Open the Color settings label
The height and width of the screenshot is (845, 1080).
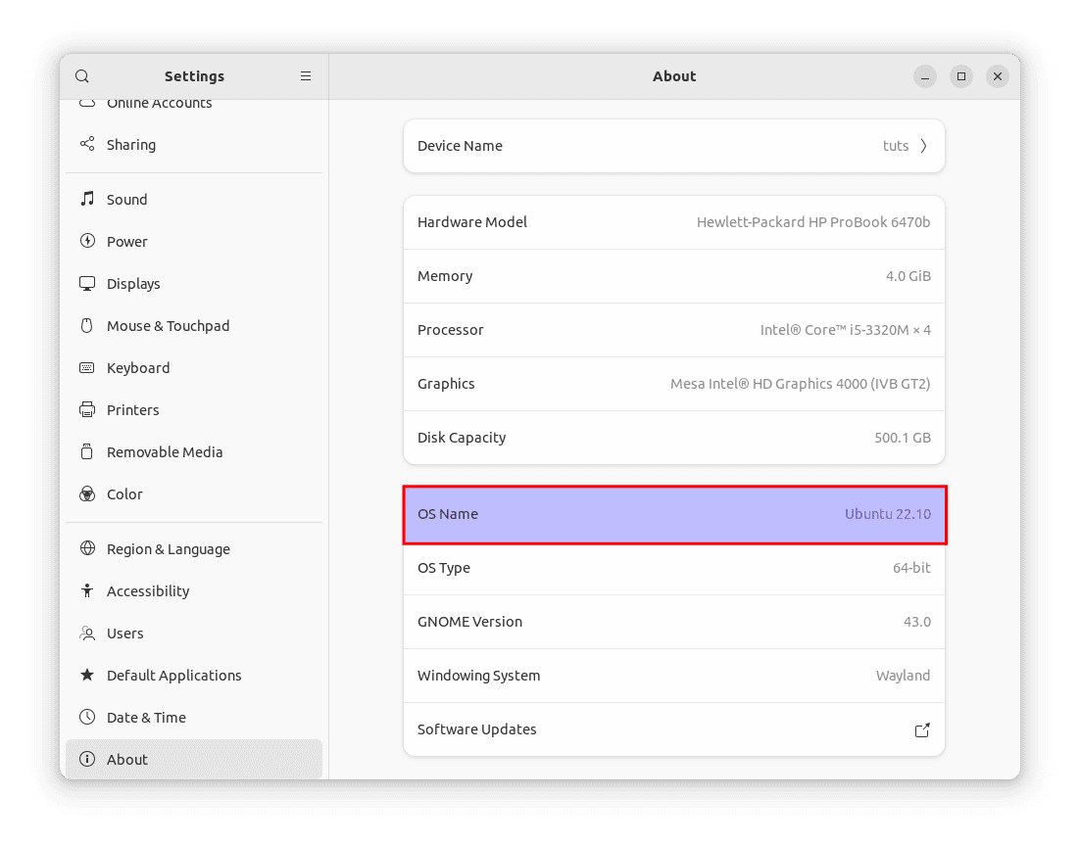(124, 494)
